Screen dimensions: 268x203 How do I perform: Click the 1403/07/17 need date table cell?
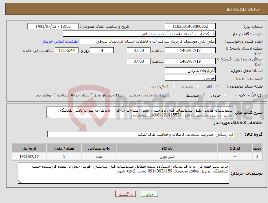coord(29,156)
